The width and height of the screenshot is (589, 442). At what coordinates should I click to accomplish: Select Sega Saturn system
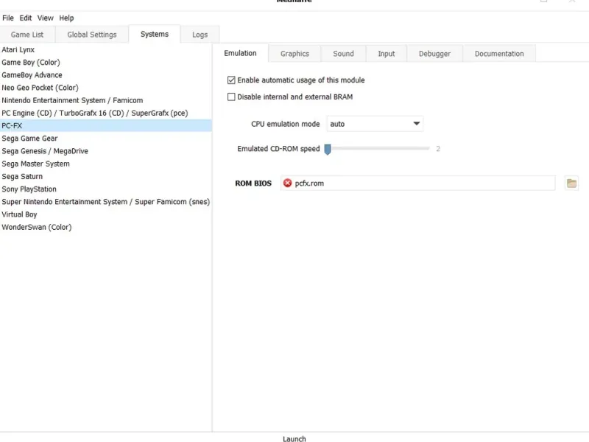click(x=105, y=176)
